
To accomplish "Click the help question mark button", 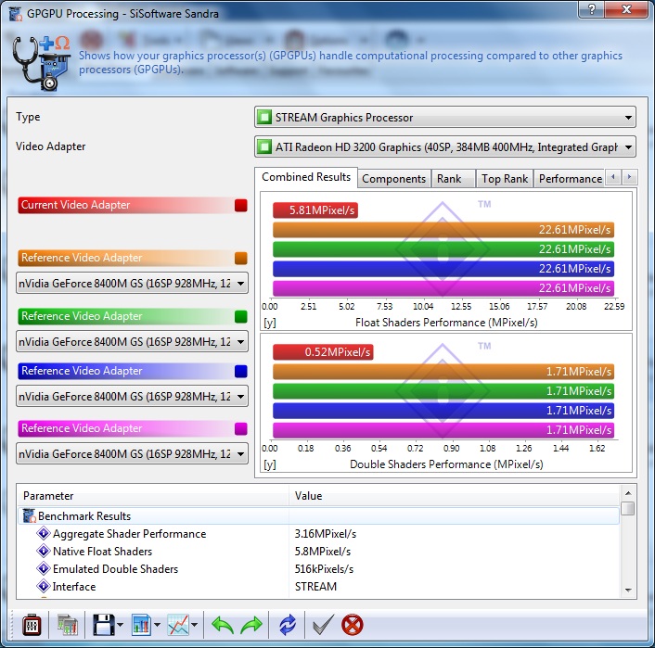I will pos(592,9).
